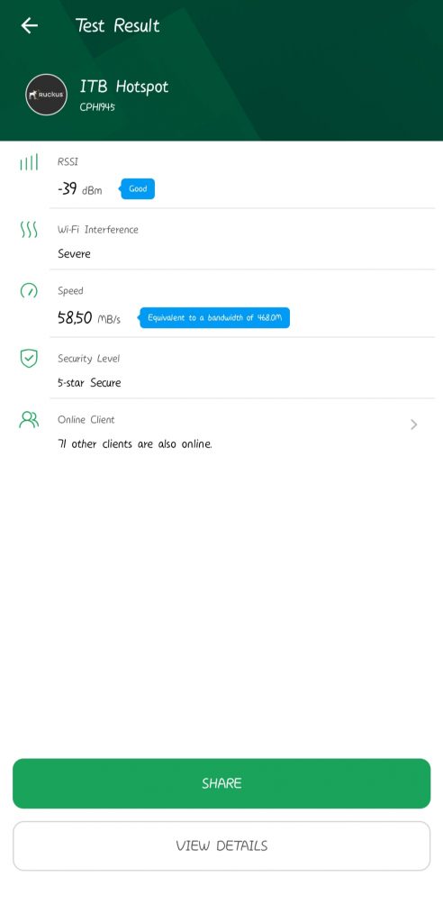Tap the RSSI signal bars icon

(x=29, y=162)
